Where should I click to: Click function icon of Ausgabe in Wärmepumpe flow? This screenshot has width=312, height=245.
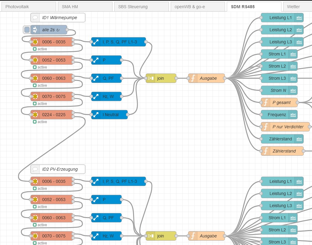click(x=193, y=78)
